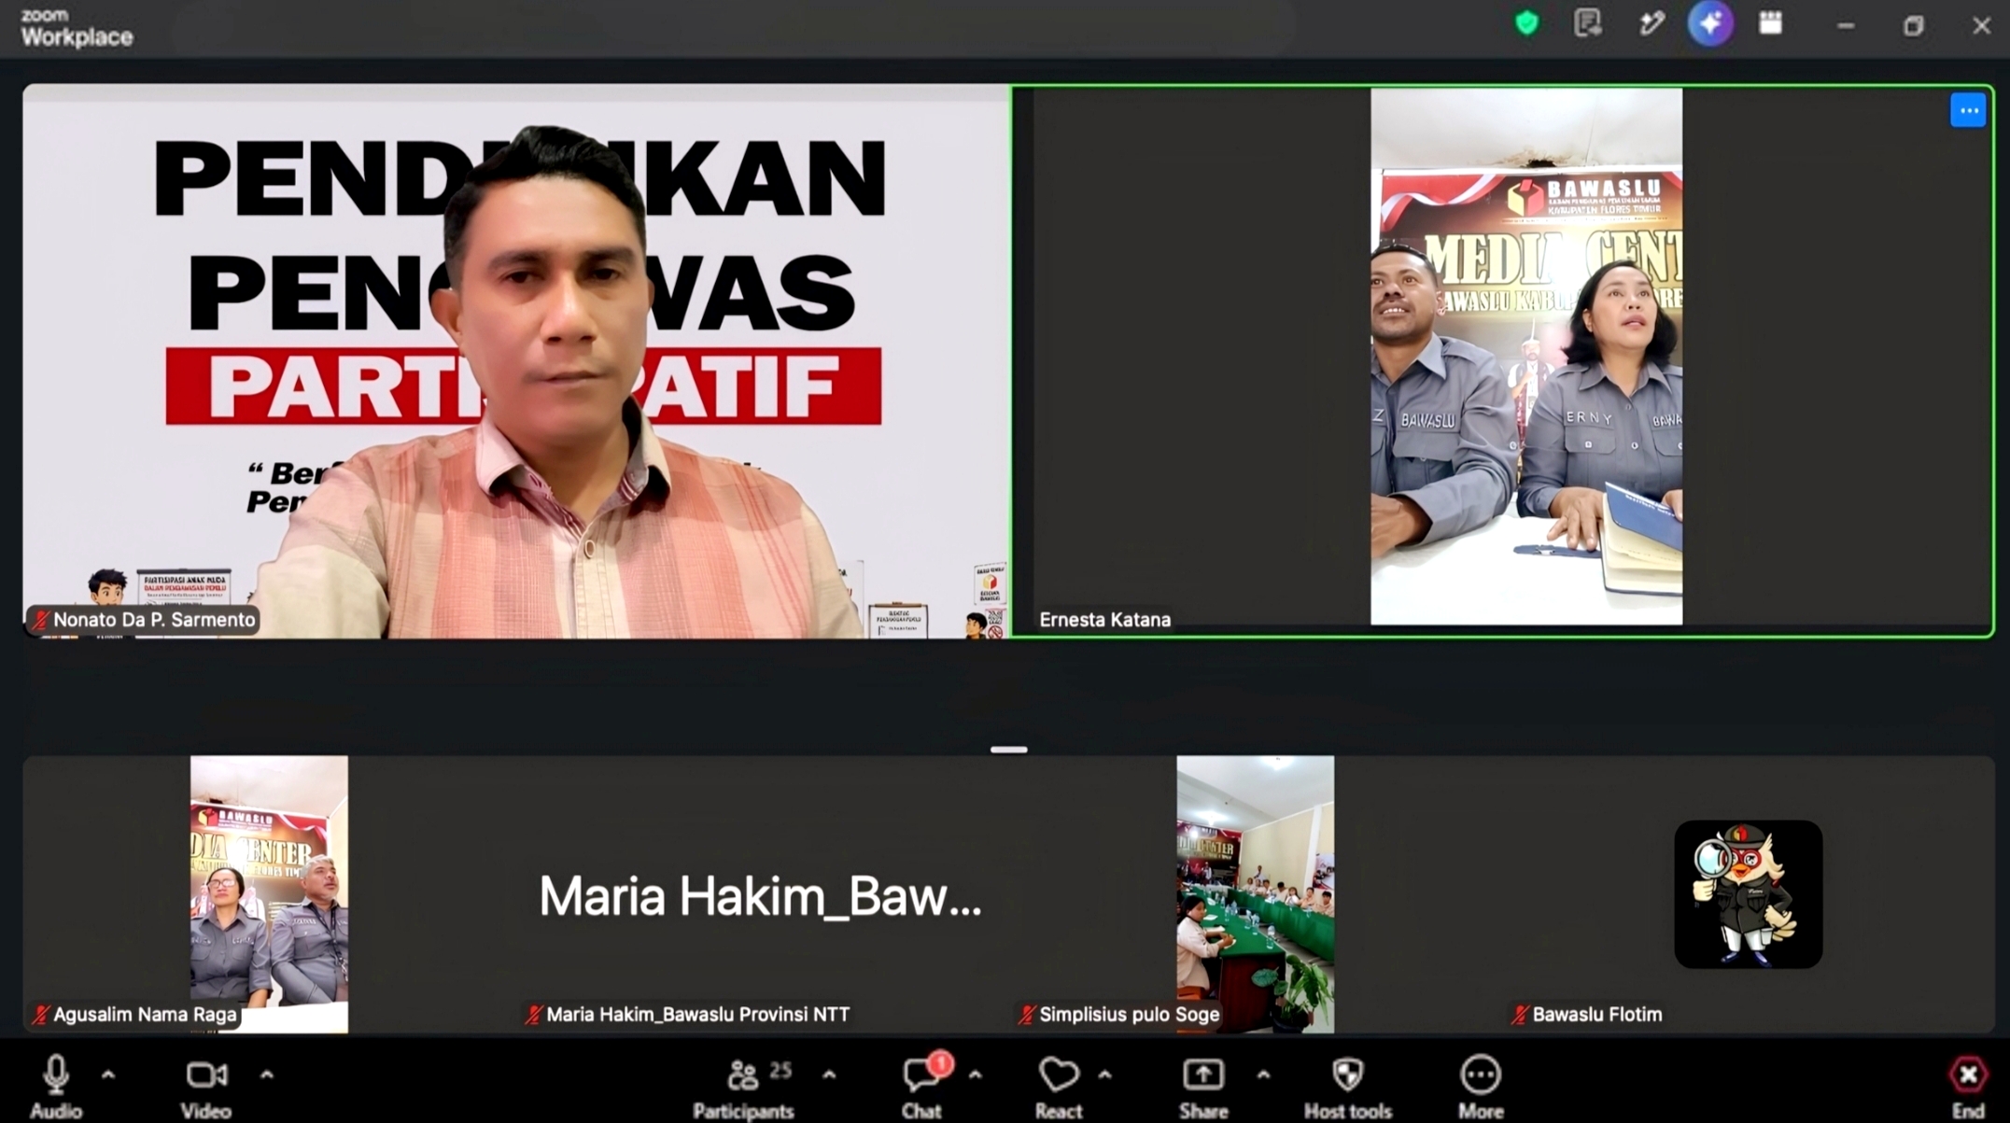Click the participant count 25
Image resolution: width=2010 pixels, height=1123 pixels.
[780, 1070]
